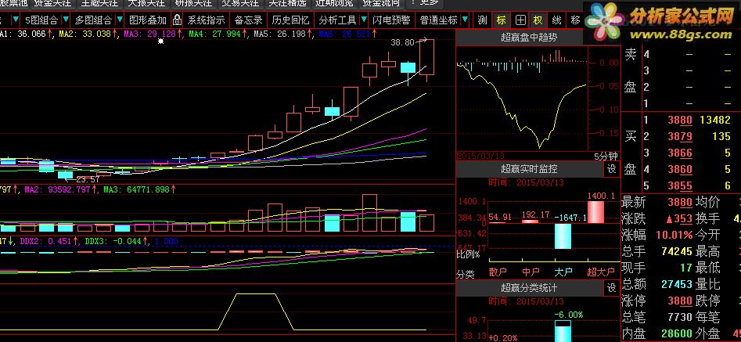This screenshot has height=342, width=741.
Task: Click buy order 3 price 3866
Action: click(x=680, y=153)
